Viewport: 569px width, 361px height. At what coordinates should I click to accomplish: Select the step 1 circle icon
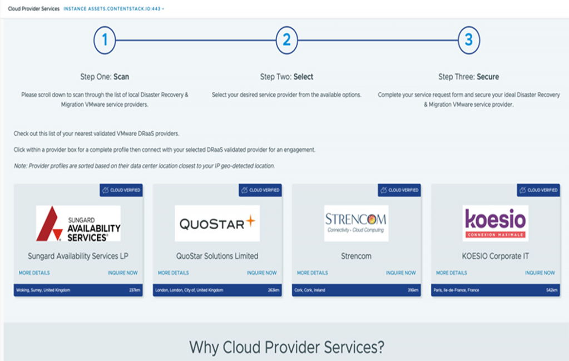pos(105,40)
